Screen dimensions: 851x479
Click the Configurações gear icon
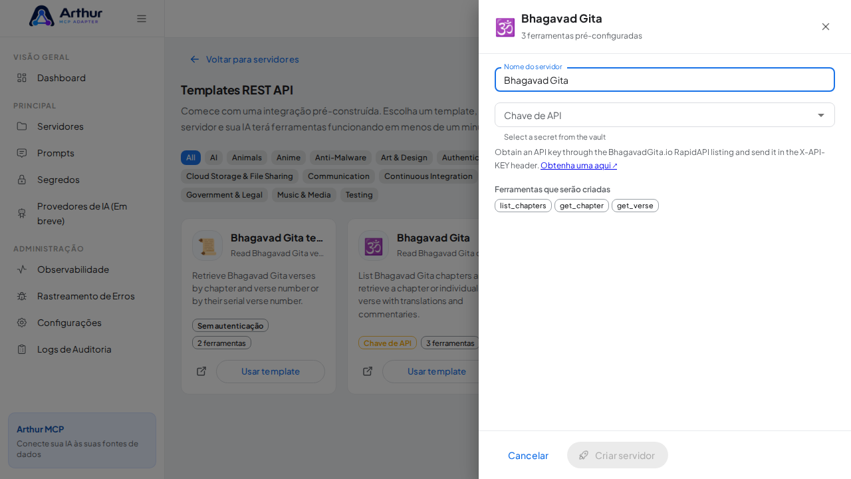(x=22, y=323)
